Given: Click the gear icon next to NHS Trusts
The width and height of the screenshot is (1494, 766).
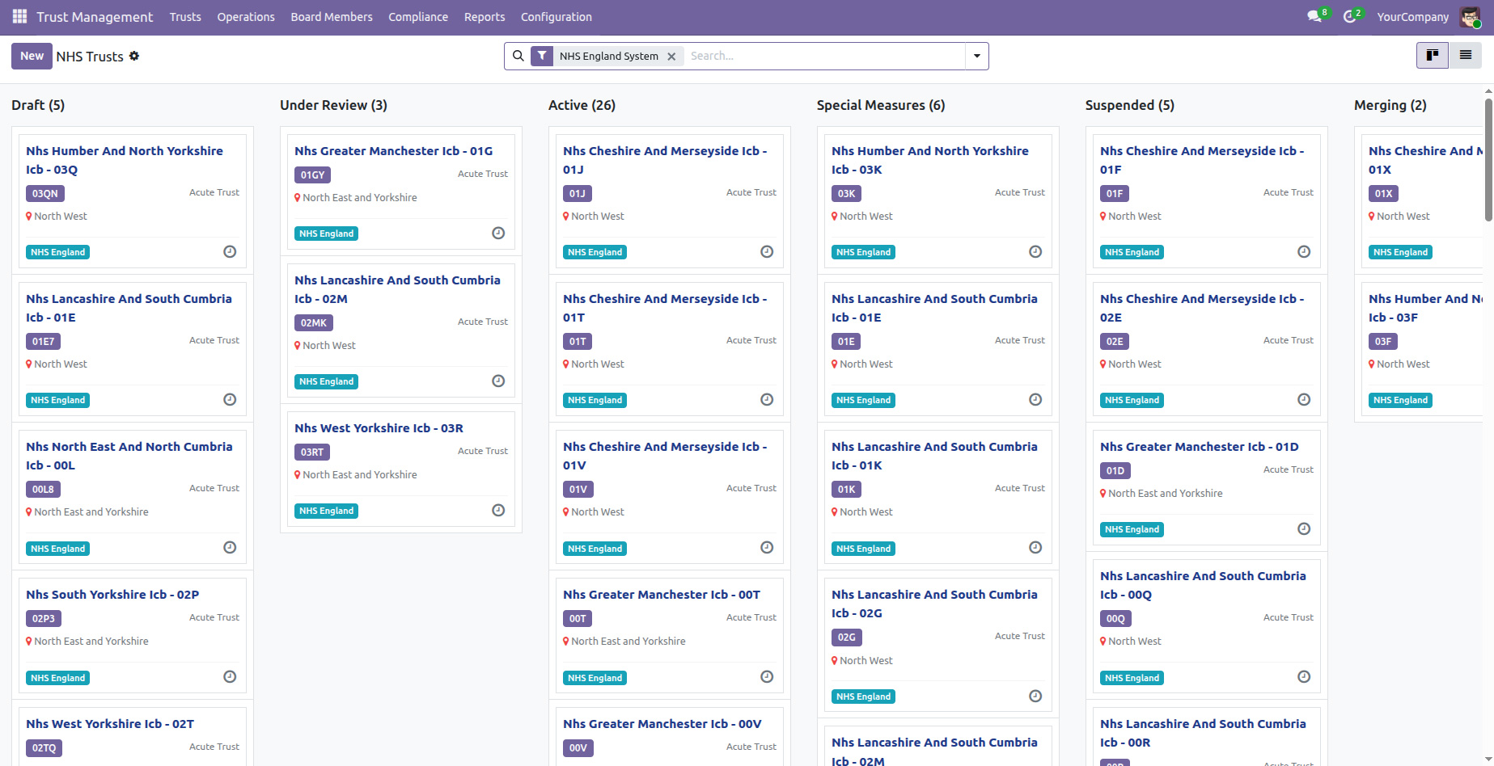Looking at the screenshot, I should tap(134, 56).
